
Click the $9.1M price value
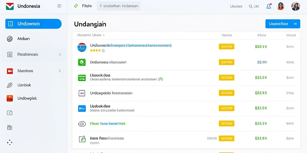click(262, 62)
